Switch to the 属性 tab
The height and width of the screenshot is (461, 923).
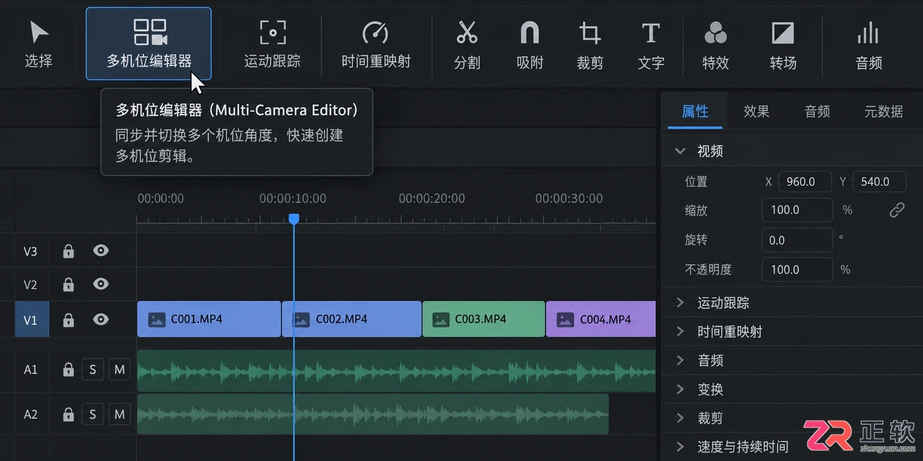[695, 111]
